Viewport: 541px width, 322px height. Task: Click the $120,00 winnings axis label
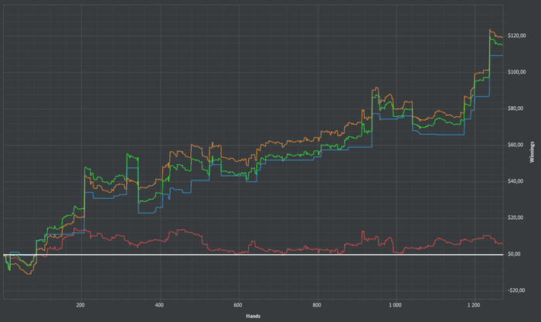[x=516, y=36]
